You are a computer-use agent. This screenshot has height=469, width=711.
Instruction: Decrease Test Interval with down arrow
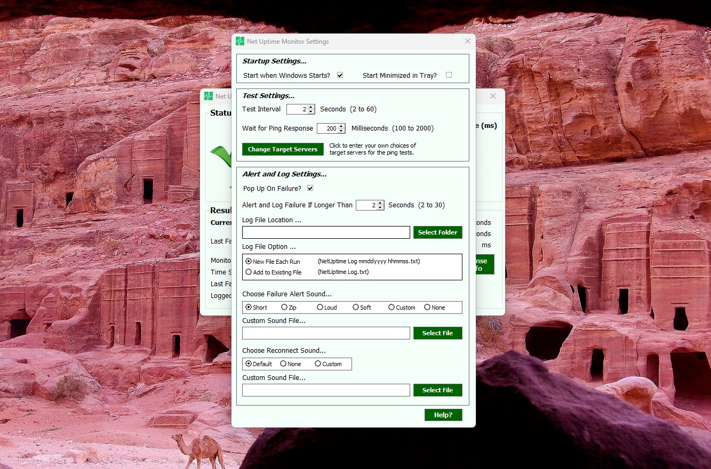(x=311, y=112)
